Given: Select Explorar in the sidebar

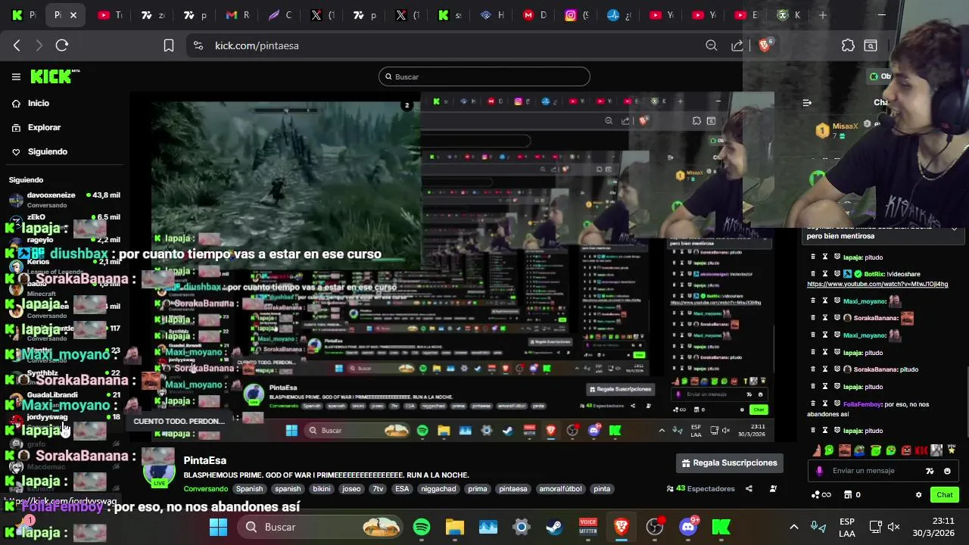Looking at the screenshot, I should pyautogui.click(x=44, y=127).
